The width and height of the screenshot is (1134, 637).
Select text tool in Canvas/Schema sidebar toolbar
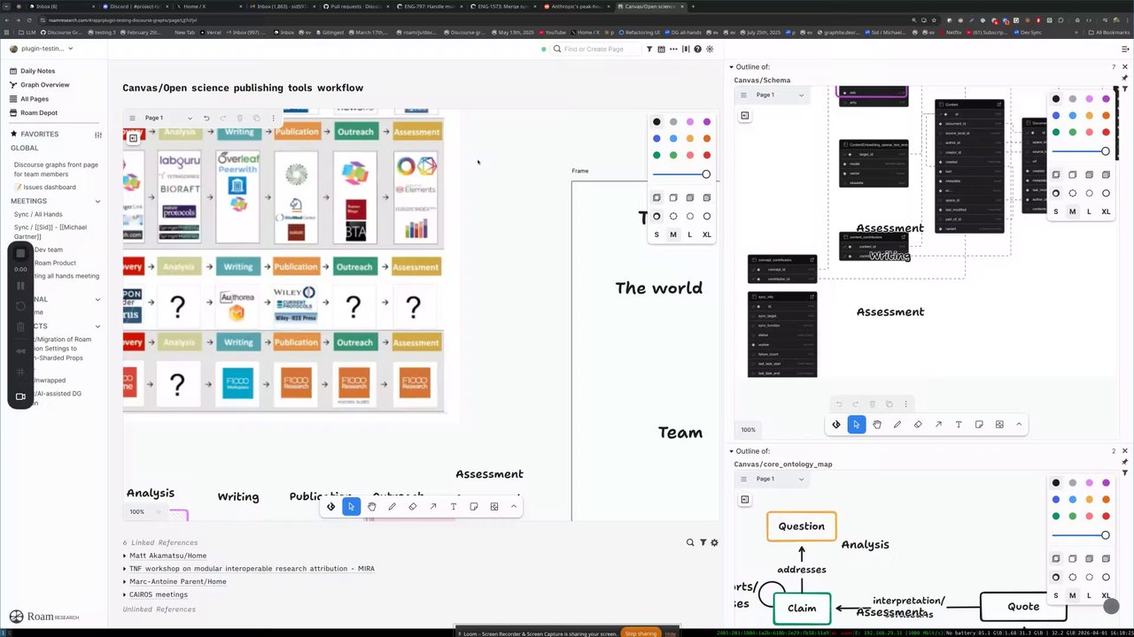[958, 425]
